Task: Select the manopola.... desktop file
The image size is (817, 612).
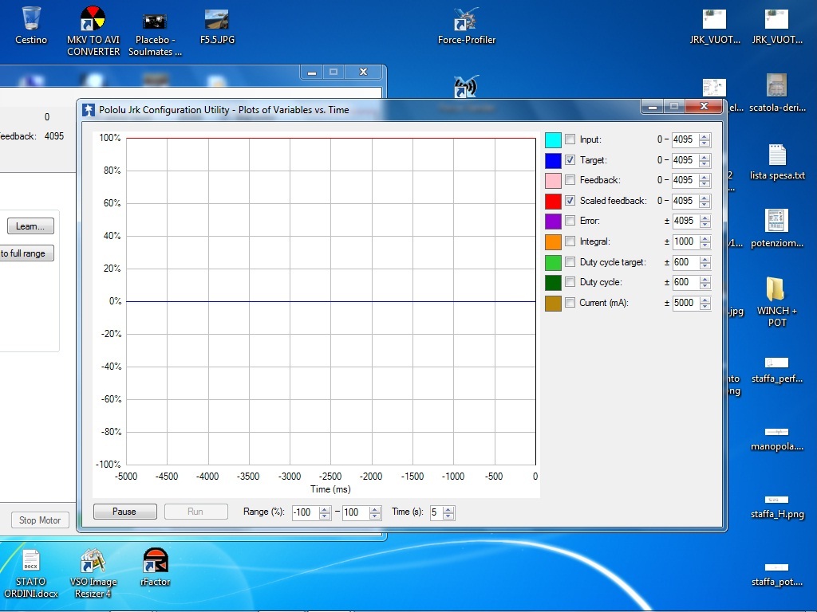Action: [x=777, y=438]
